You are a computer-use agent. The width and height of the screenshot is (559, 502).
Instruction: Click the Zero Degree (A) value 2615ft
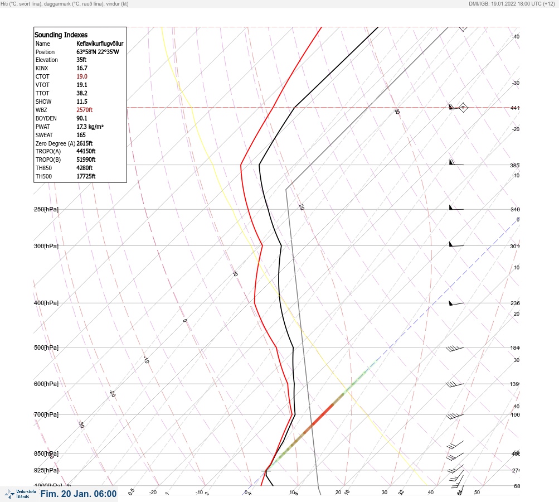(85, 143)
